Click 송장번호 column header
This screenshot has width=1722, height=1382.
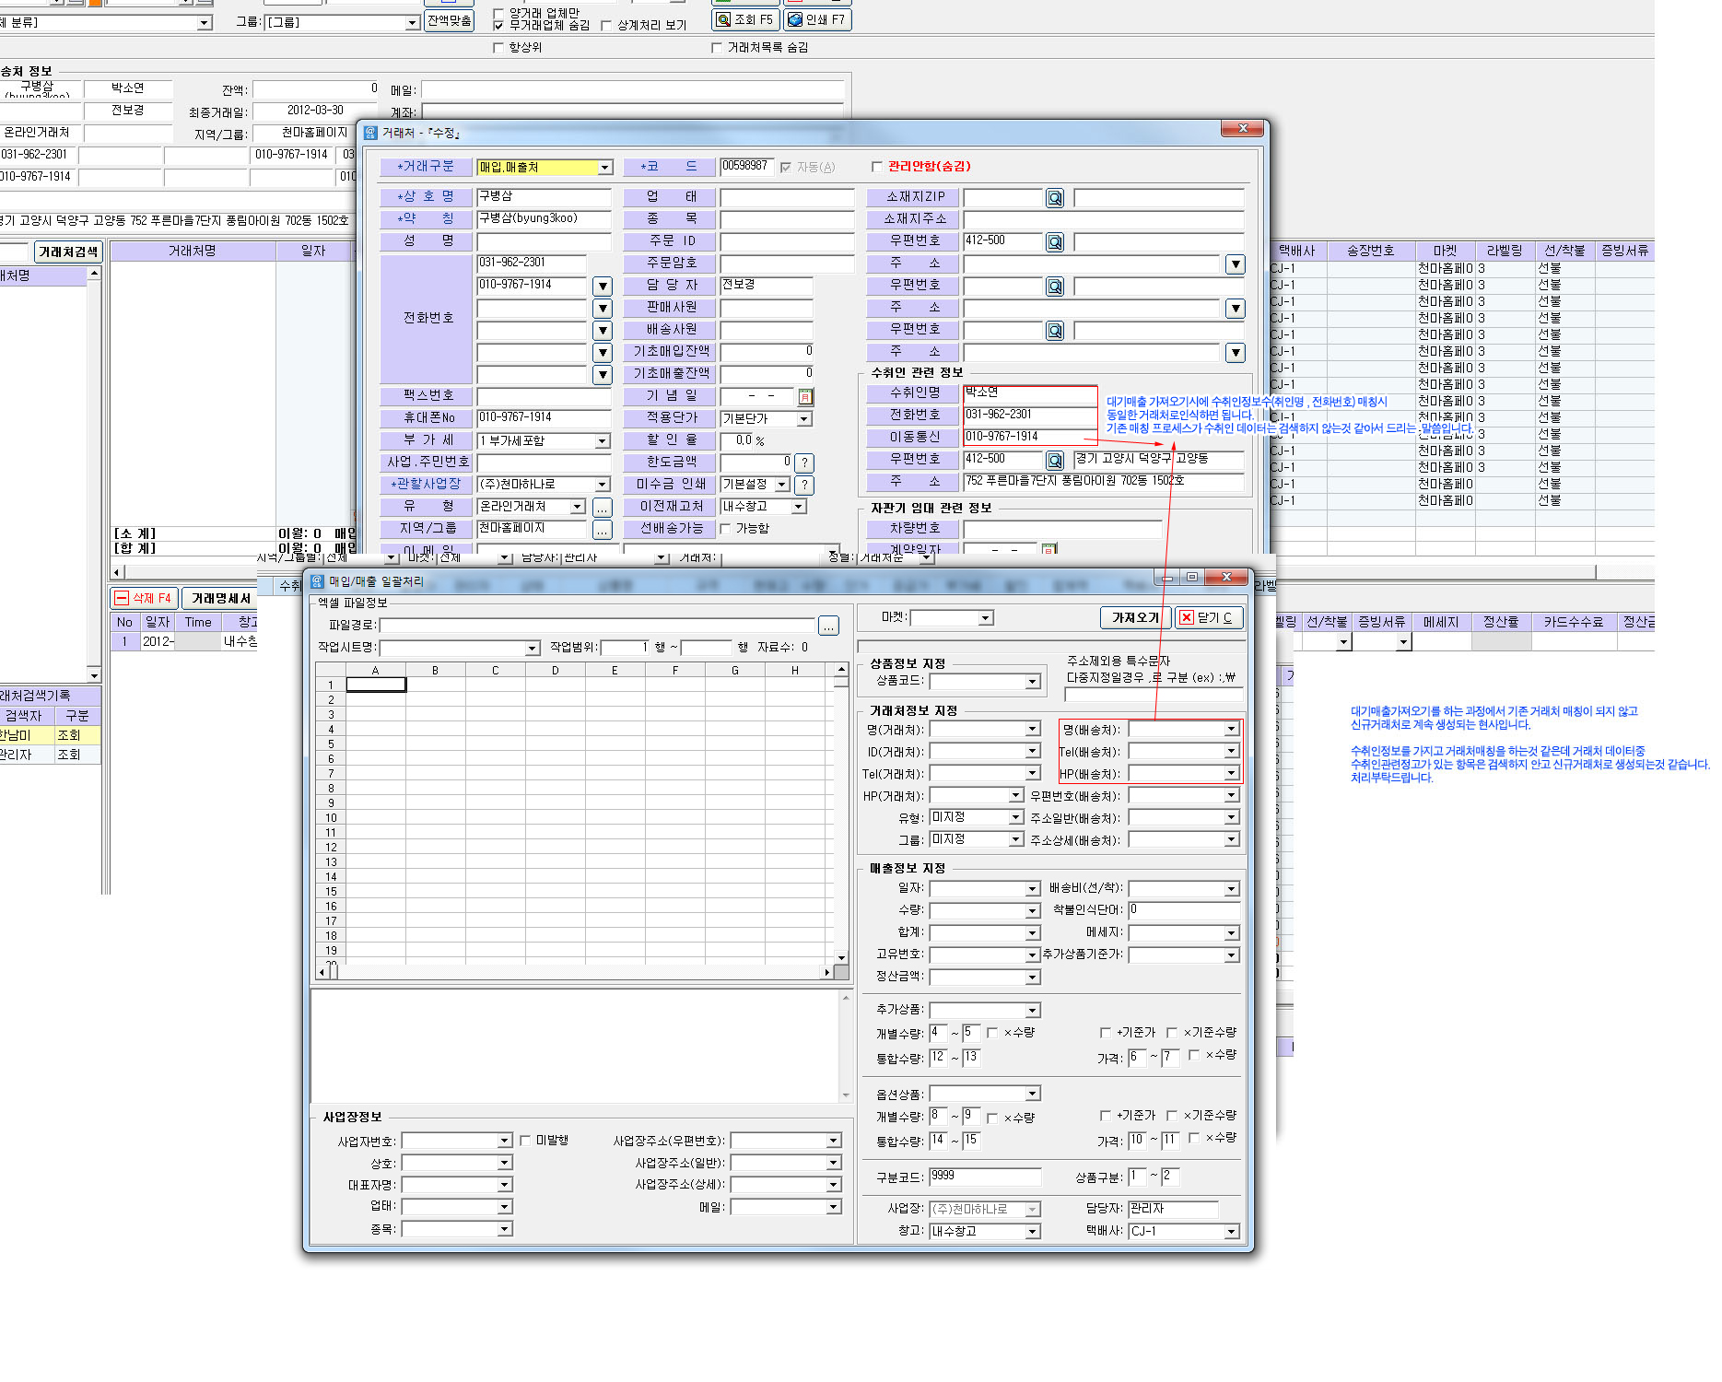click(1371, 251)
